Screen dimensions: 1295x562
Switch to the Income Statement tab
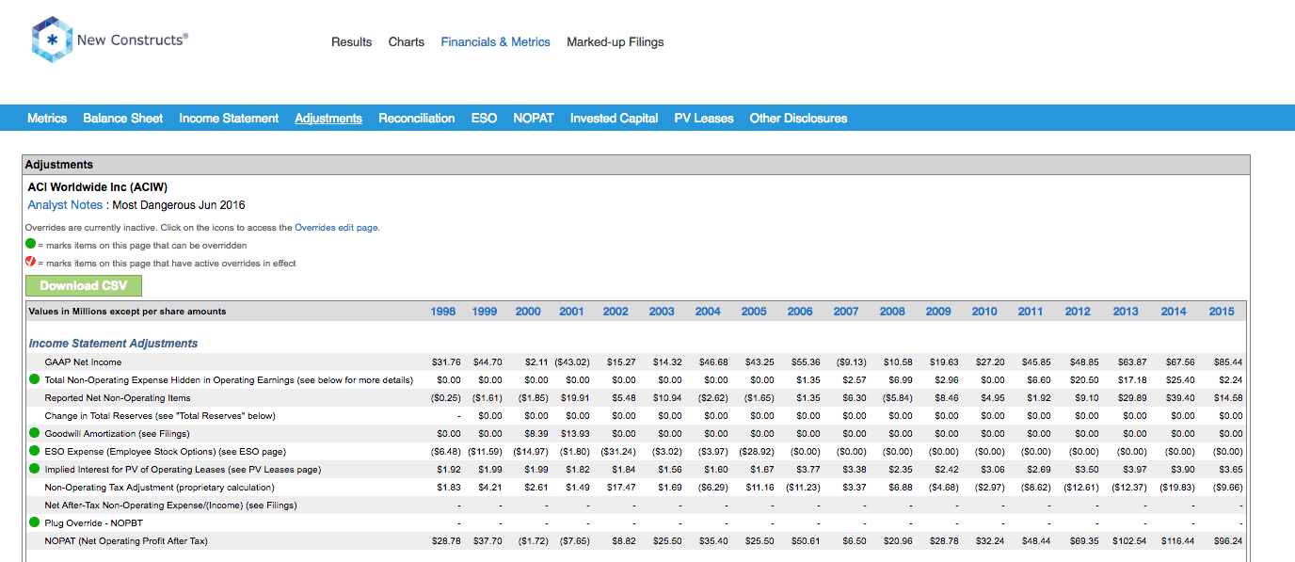click(x=229, y=119)
